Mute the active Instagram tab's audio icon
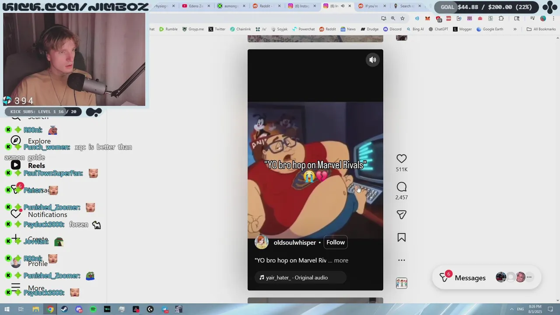Screen dimensions: 560x315 click(343, 6)
